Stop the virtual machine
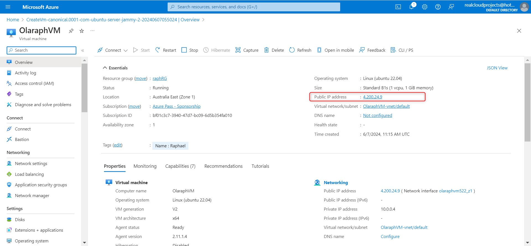The height and width of the screenshot is (246, 531). 190,50
